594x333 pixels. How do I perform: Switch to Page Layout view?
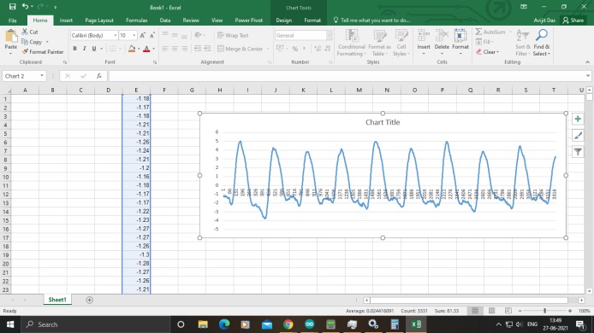click(491, 311)
